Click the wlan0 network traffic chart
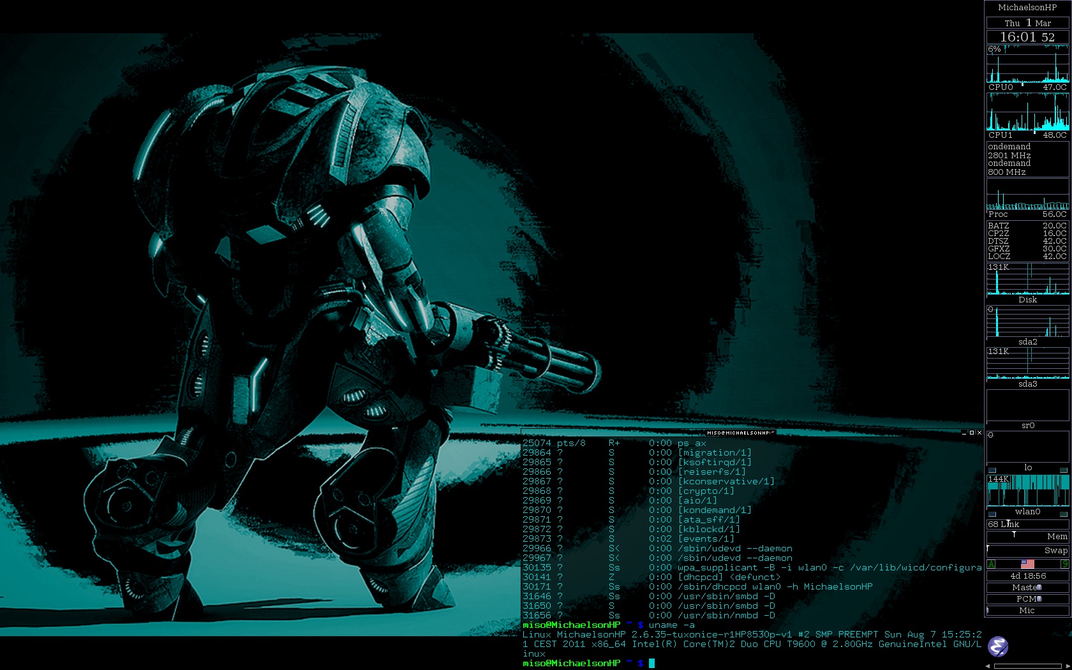This screenshot has height=670, width=1072. 1027,491
